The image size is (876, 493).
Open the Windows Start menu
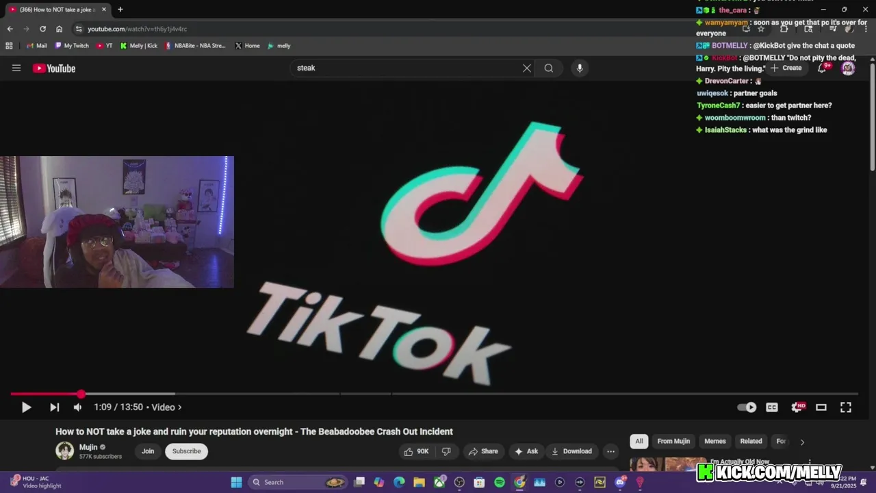coord(236,482)
